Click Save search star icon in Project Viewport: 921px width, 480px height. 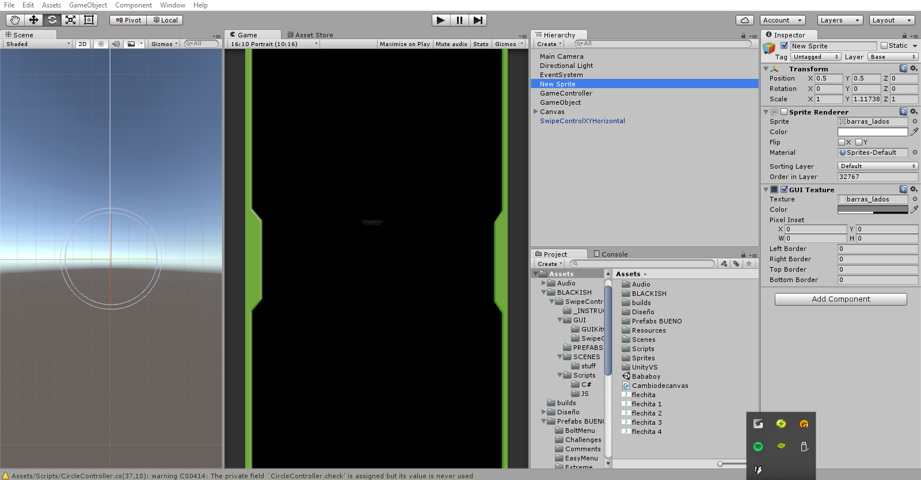(x=749, y=264)
